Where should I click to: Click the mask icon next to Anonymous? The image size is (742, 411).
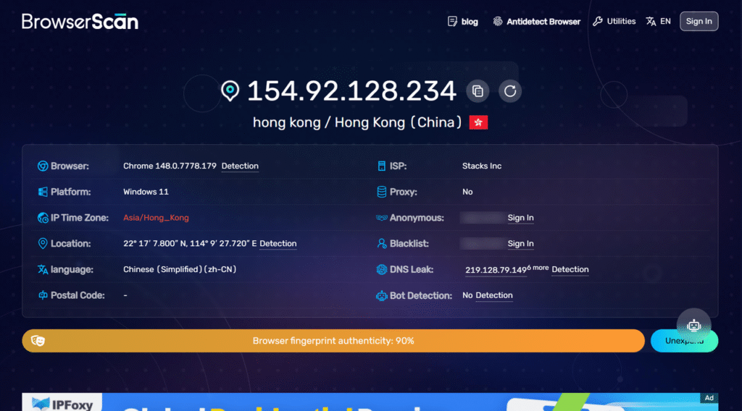click(x=381, y=218)
